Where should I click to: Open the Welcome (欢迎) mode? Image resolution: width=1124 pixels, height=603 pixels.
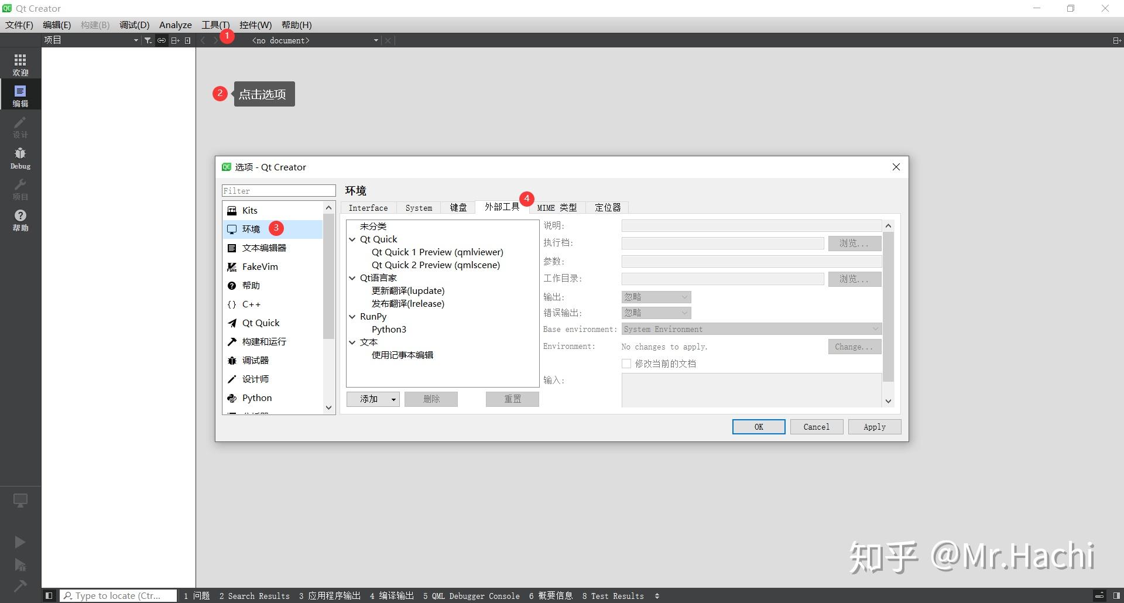[x=20, y=64]
